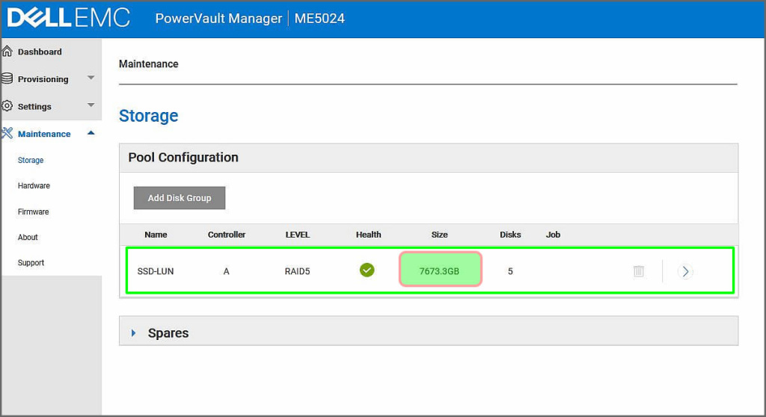Click the Provisioning database icon
Screen dimensions: 766x417
[7, 78]
